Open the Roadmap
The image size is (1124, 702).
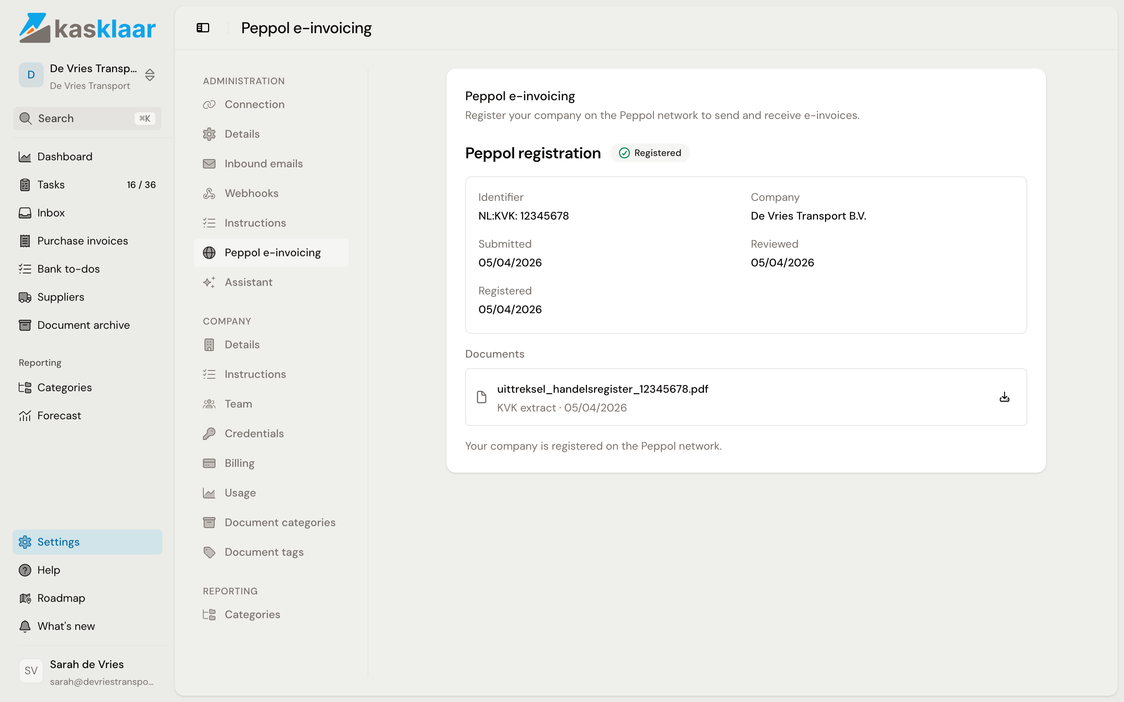87,598
